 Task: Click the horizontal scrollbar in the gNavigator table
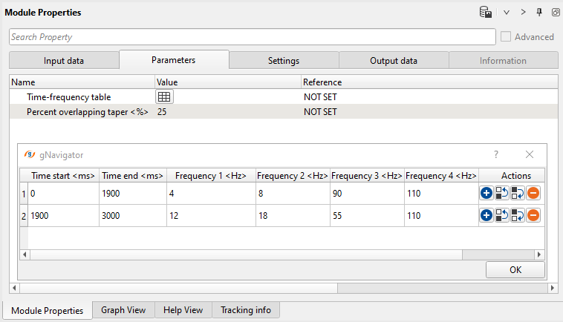tap(245, 254)
